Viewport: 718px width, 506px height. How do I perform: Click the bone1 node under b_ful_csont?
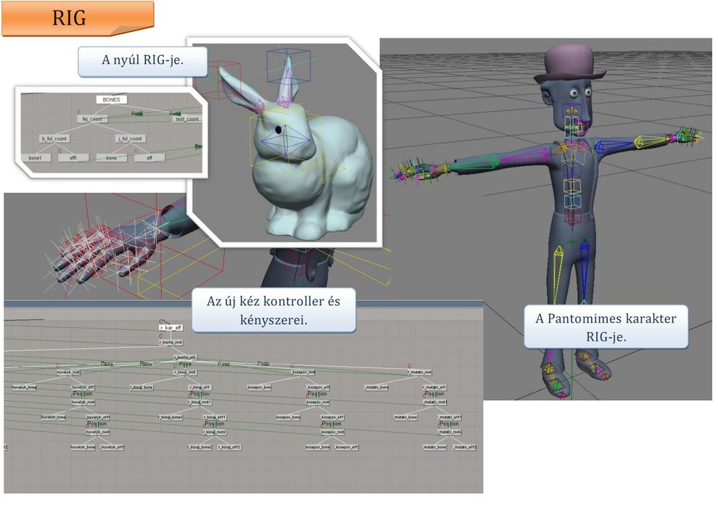36,157
